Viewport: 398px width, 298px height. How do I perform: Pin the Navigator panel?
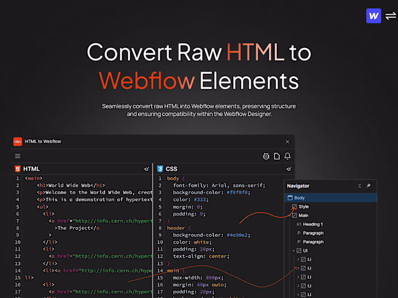click(368, 186)
